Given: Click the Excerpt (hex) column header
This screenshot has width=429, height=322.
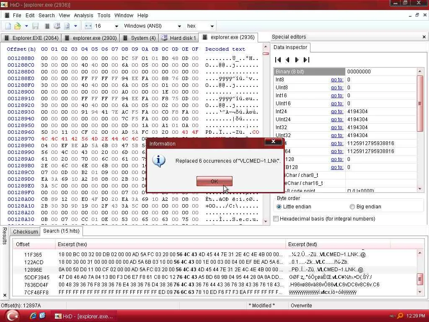Looking at the screenshot, I should click(170, 244).
